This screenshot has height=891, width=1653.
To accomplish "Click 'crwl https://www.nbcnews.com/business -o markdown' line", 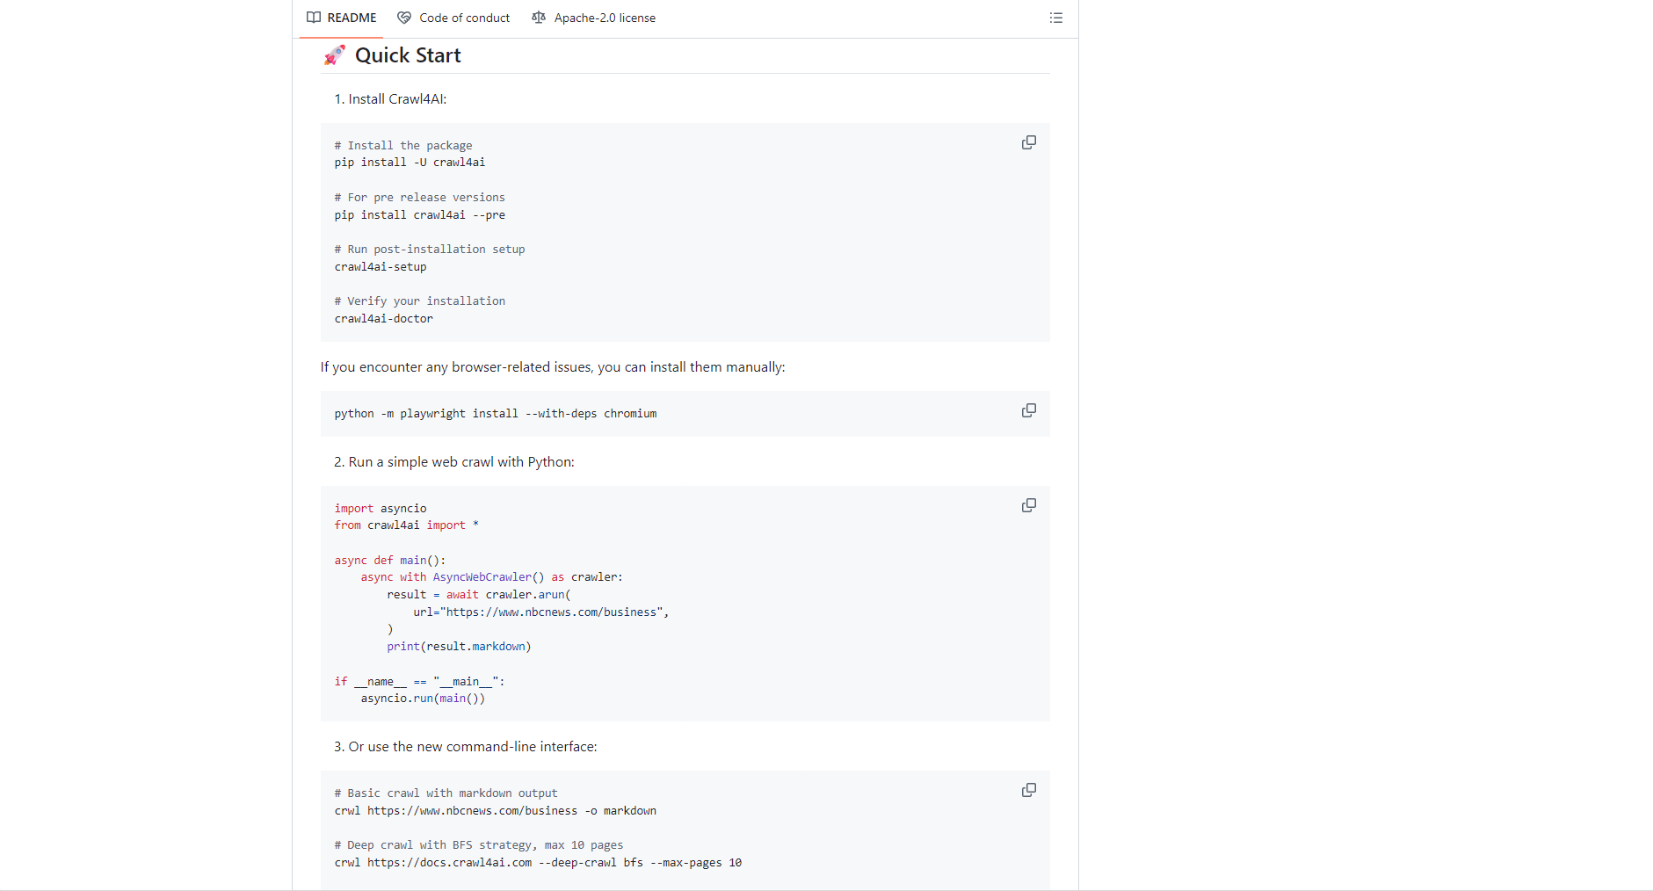I will (496, 811).
